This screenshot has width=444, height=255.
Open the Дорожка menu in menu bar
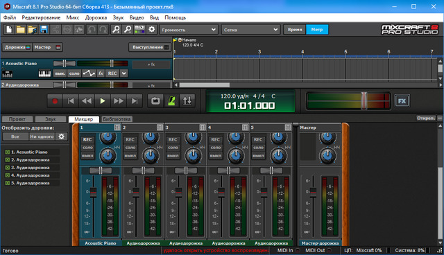point(96,17)
